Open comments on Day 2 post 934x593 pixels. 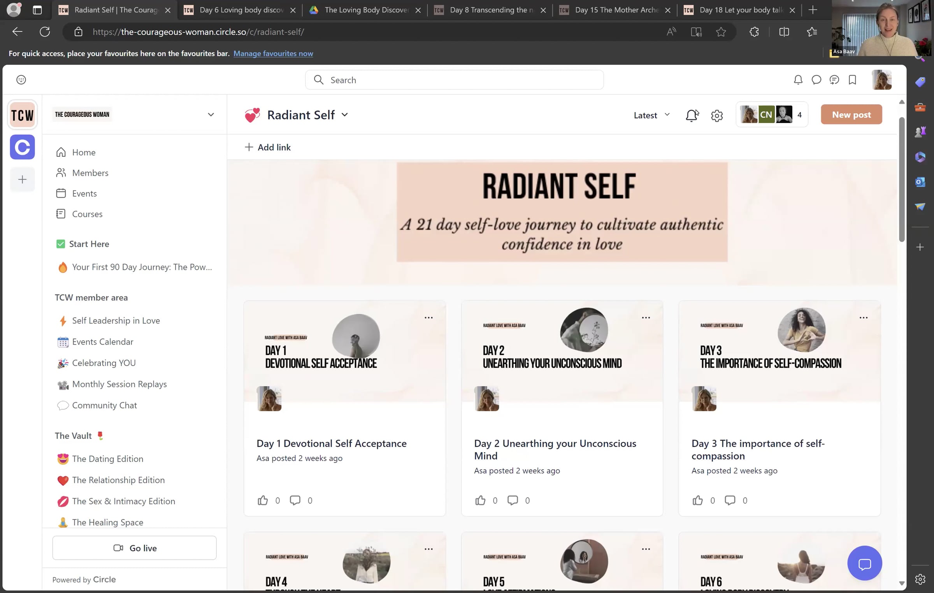tap(513, 500)
